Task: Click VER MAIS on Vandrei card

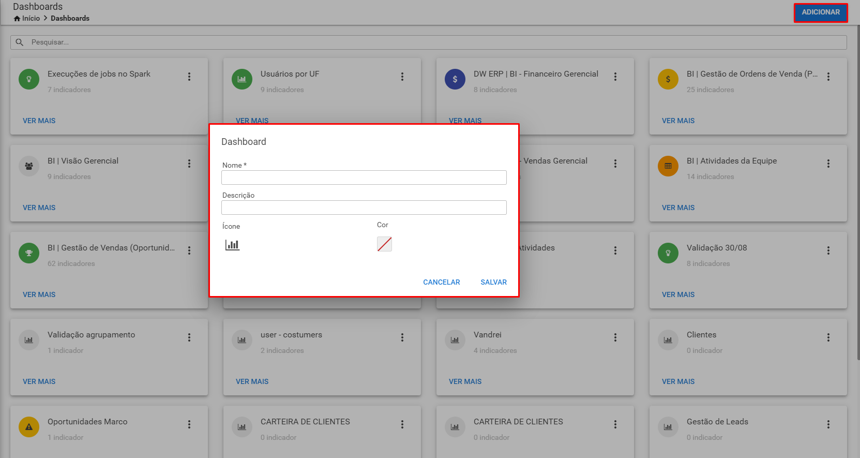Action: pyautogui.click(x=465, y=381)
